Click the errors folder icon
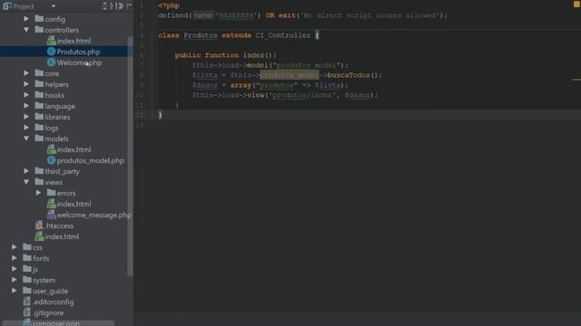 pyautogui.click(x=51, y=192)
